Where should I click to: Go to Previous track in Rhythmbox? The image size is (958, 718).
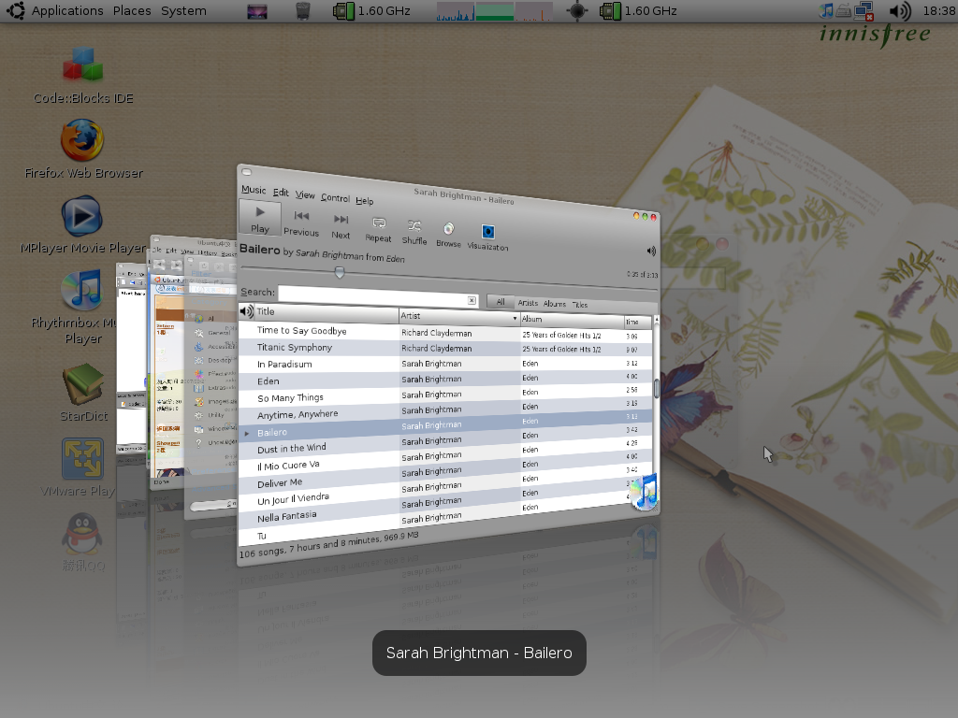point(301,223)
